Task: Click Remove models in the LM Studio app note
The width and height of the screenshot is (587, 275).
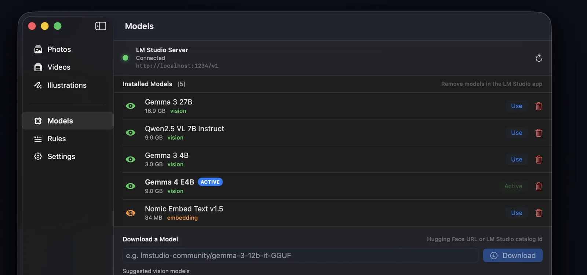Action: click(492, 84)
